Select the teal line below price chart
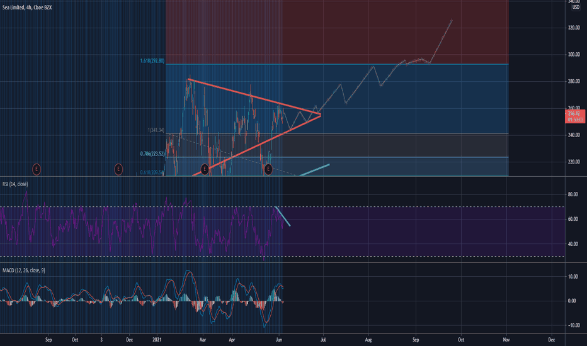 [x=314, y=169]
